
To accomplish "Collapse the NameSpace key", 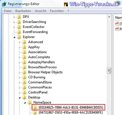I will pos(25,103).
